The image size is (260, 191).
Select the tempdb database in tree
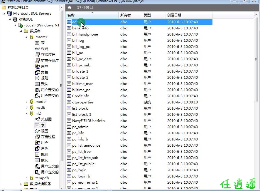(42, 178)
